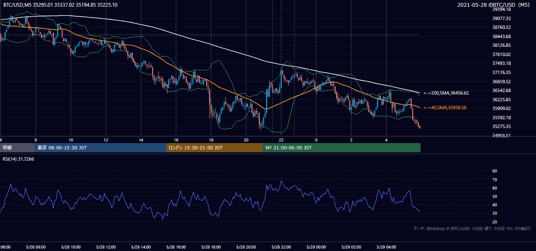Click price axis value 36542.68
Screen dimensions: 536x251
point(502,90)
